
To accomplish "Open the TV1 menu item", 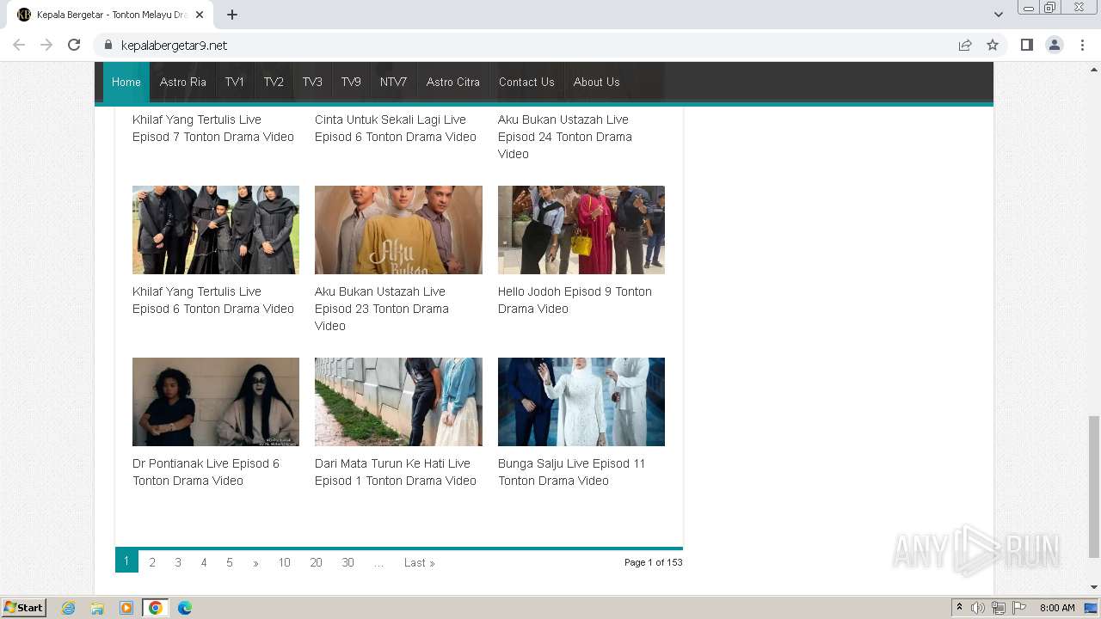I will coord(235,82).
